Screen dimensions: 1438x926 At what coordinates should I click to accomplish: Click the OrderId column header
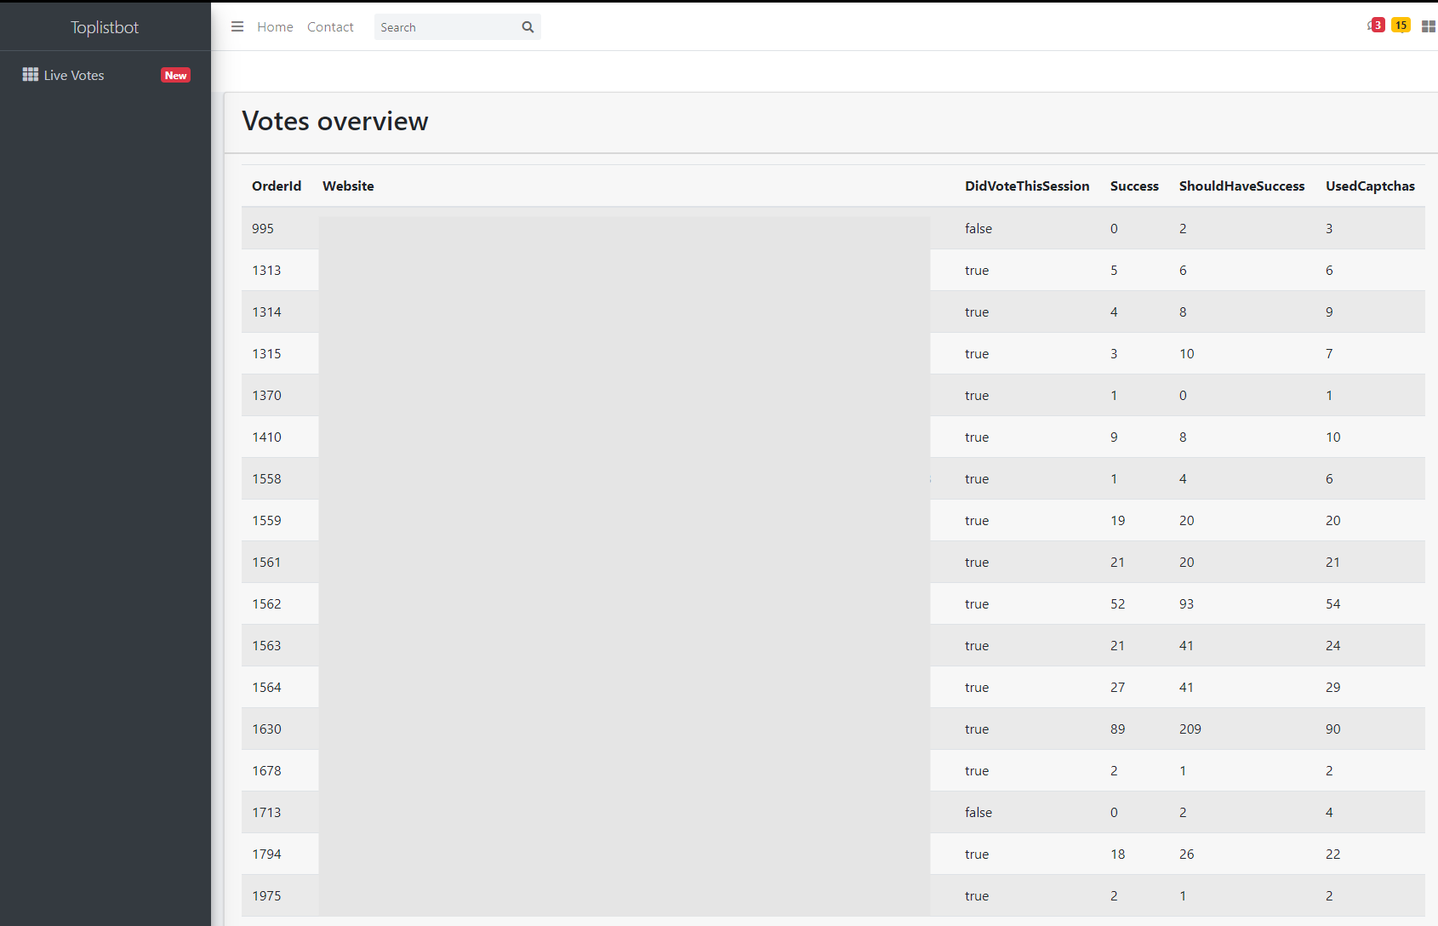277,186
